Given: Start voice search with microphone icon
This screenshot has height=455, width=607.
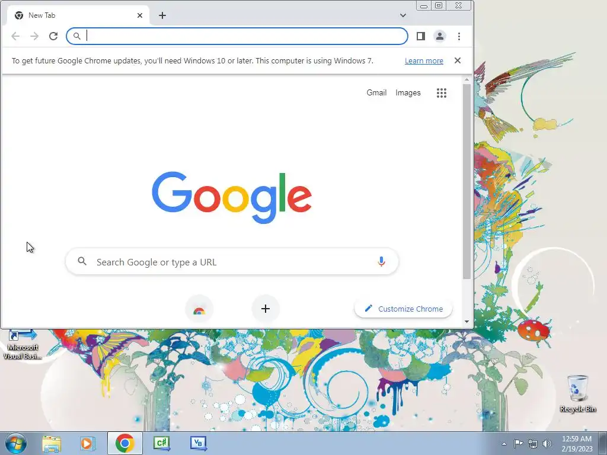Looking at the screenshot, I should [x=381, y=262].
